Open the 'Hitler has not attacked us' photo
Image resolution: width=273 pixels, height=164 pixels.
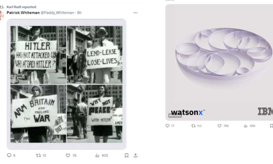pos(38,55)
